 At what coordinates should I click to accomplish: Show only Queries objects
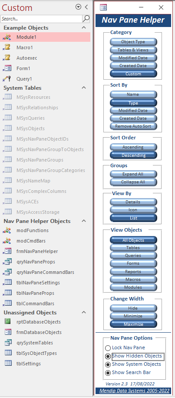tap(133, 256)
